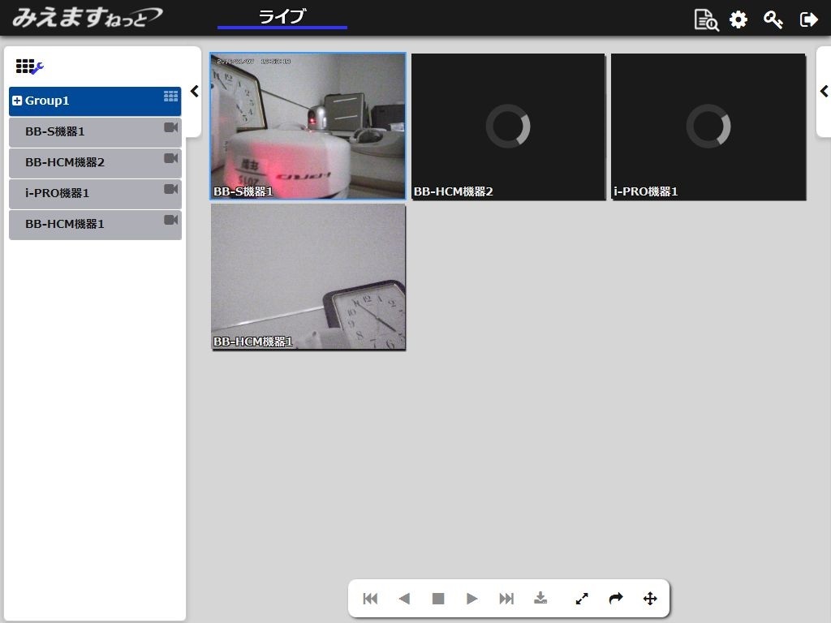Expand the right side panel arrow
The width and height of the screenshot is (831, 623).
[824, 92]
